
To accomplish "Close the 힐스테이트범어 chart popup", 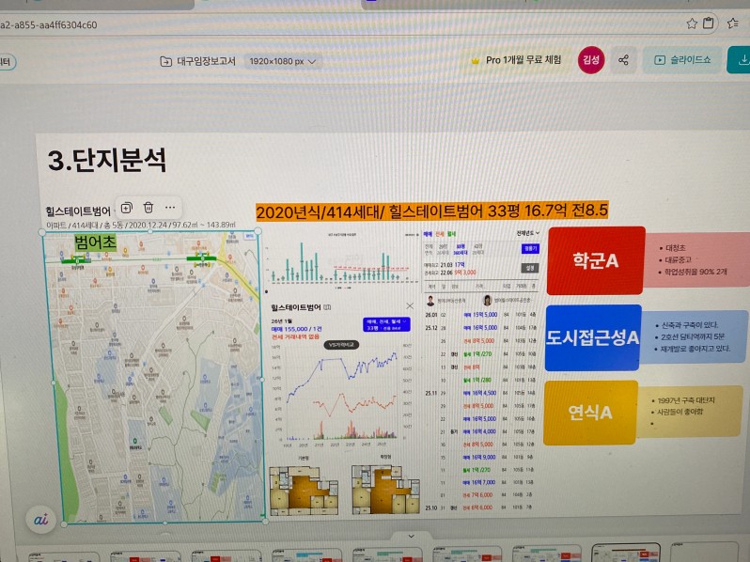I will (x=409, y=306).
